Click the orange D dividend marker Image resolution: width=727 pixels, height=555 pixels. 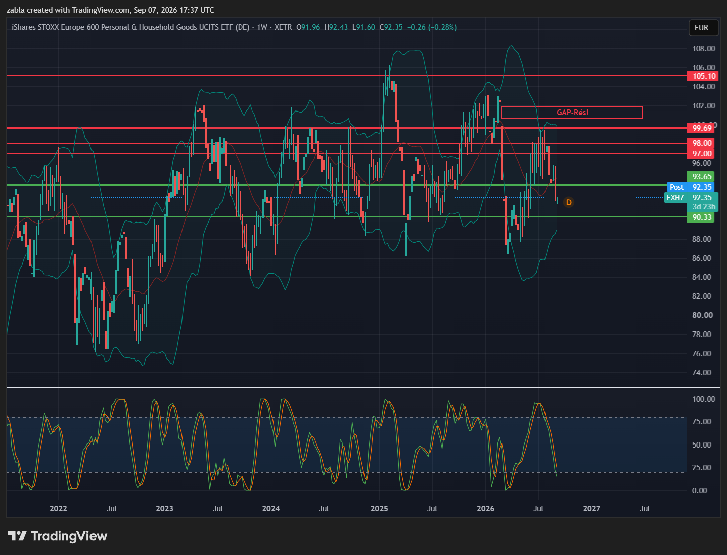click(x=569, y=202)
